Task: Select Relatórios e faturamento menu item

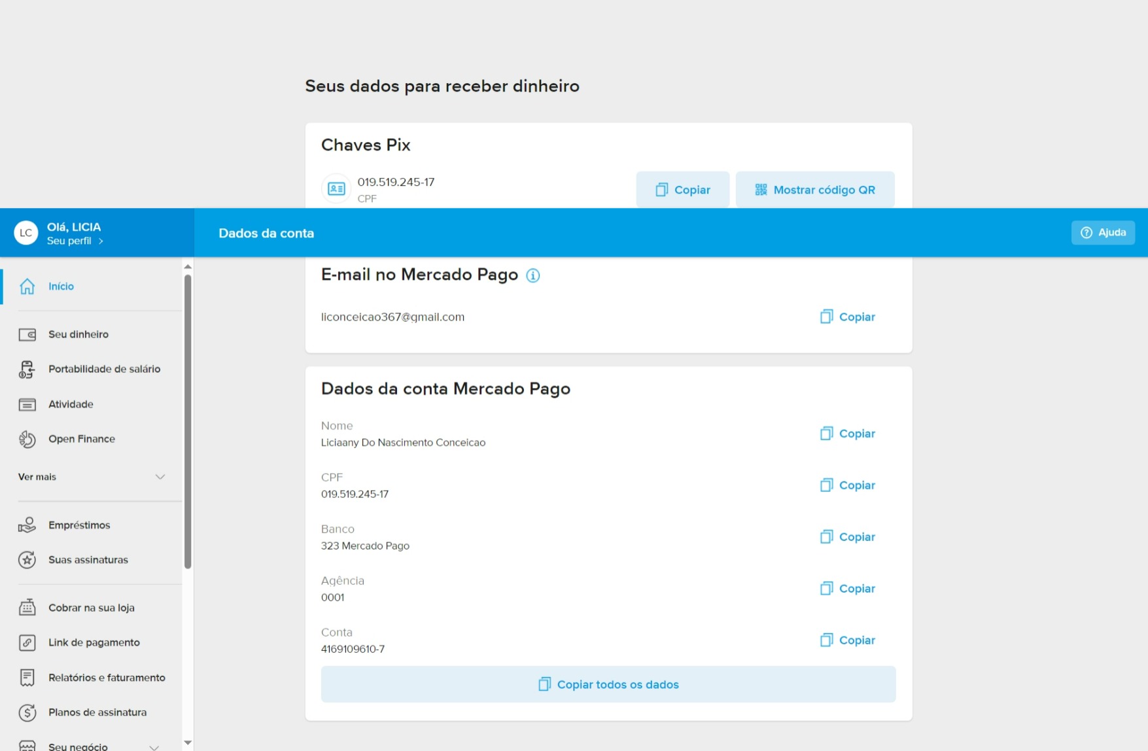Action: click(x=107, y=678)
